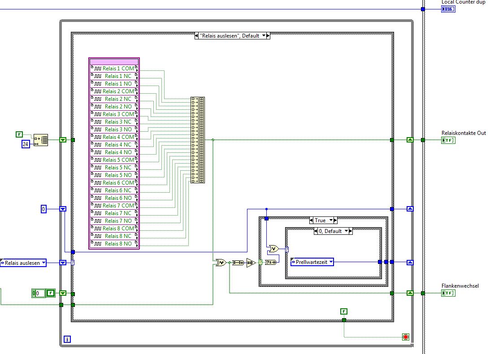Go to previous case of Relais auslesen structure
Image resolution: width=490 pixels, height=354 pixels.
tap(196, 35)
